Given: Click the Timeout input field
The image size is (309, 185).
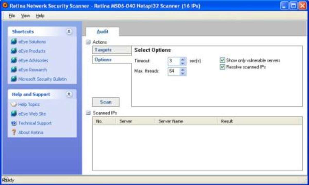Looking at the screenshot, I should pyautogui.click(x=174, y=61).
